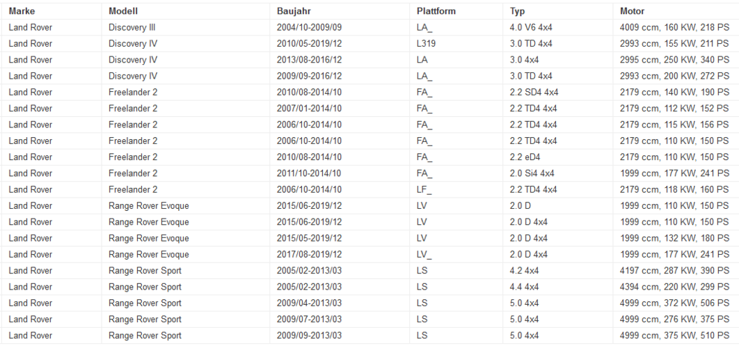Select the L319 platform cell
Image resolution: width=739 pixels, height=348 pixels.
click(x=426, y=43)
